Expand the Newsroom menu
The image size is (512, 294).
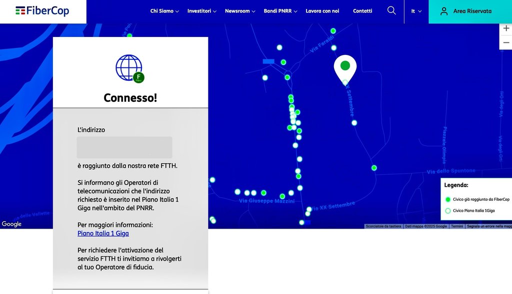(240, 11)
